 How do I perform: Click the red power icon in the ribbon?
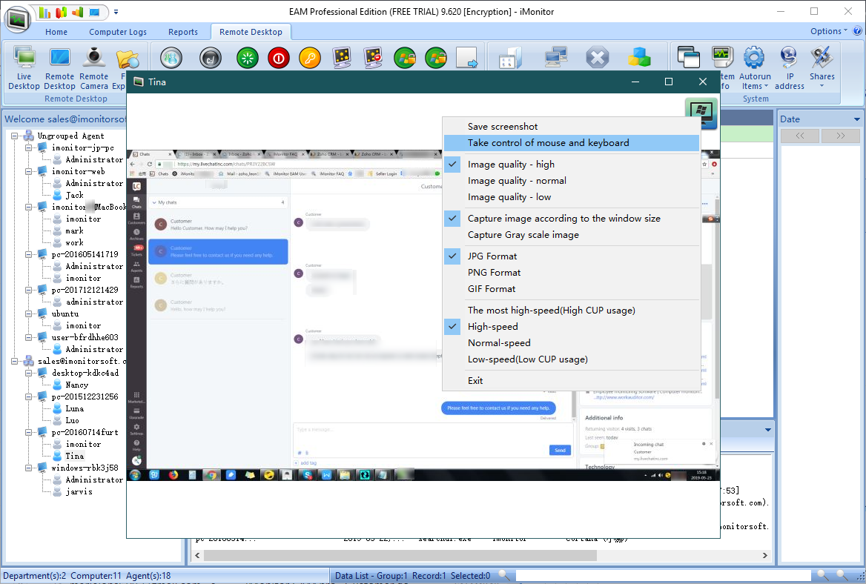pos(278,58)
